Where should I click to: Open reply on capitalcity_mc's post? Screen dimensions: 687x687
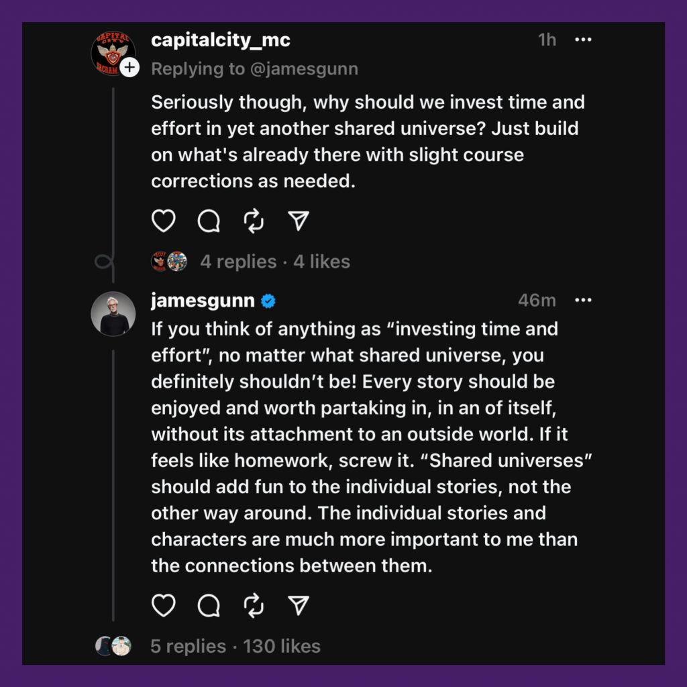tap(209, 221)
